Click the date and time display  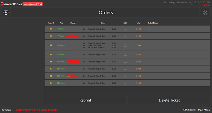tap(186, 2)
